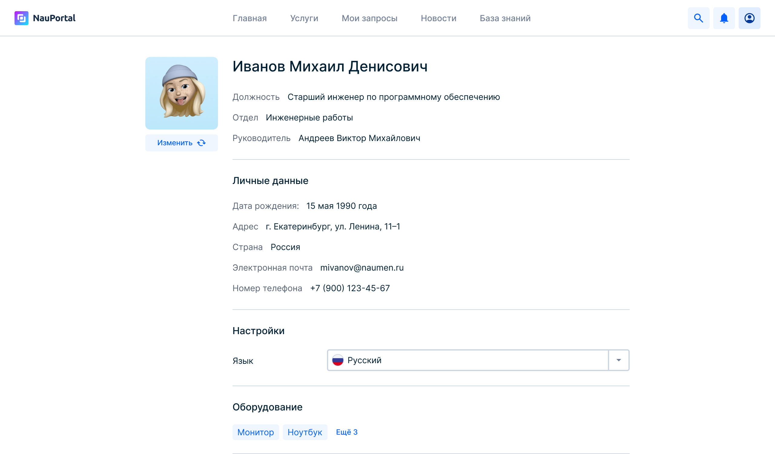This screenshot has height=454, width=775.
Task: Click the manager name Андреев Виктор Михайлович
Action: [359, 138]
